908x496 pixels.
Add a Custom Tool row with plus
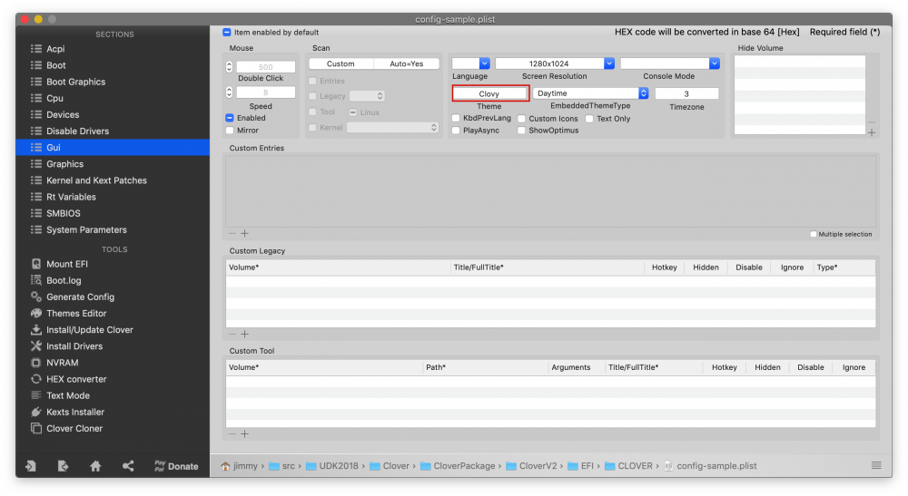244,434
